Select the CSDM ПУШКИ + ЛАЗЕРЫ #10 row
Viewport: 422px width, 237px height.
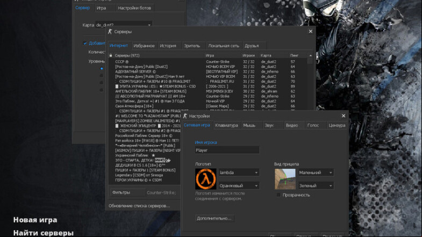point(209,81)
